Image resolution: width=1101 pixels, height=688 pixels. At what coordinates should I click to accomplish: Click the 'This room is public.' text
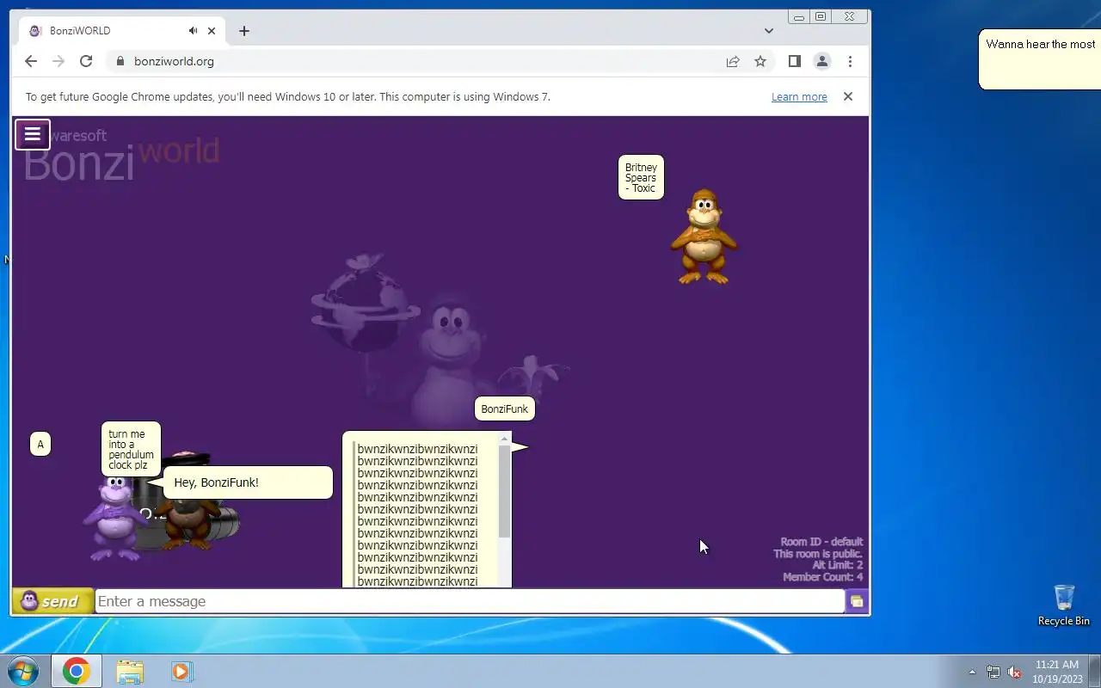pyautogui.click(x=818, y=554)
